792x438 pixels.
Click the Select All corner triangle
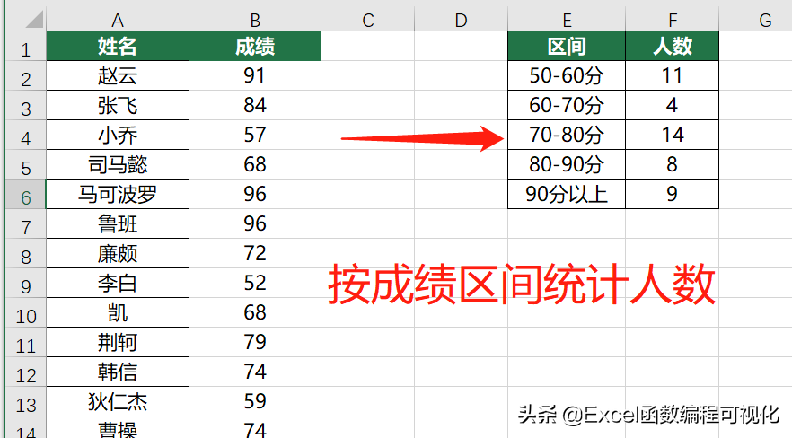(34, 20)
